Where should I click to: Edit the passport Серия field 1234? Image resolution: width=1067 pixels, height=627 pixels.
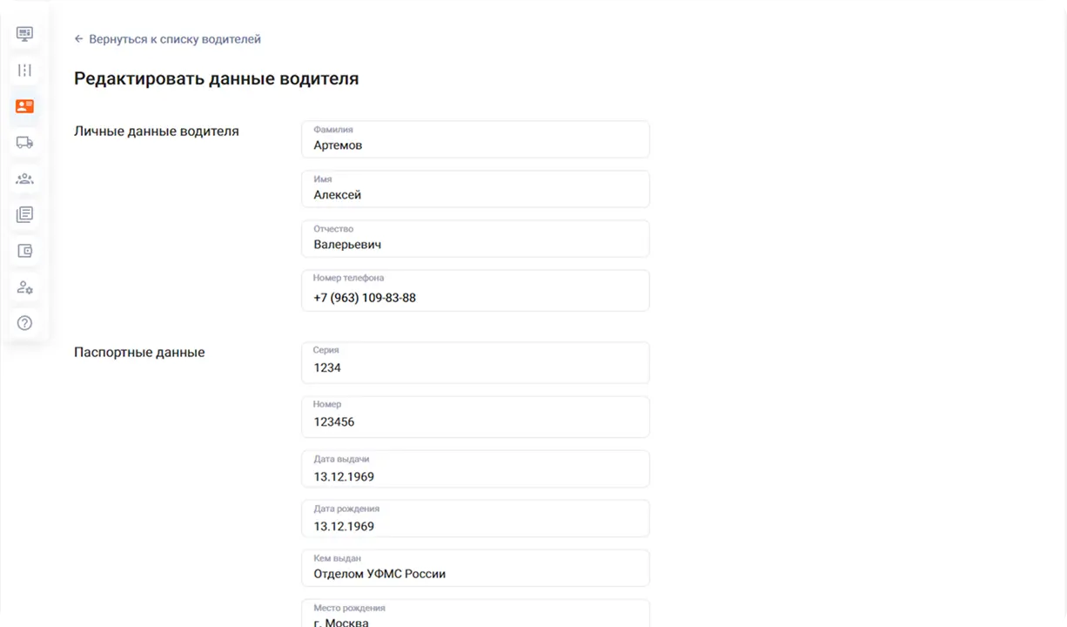[x=475, y=362]
